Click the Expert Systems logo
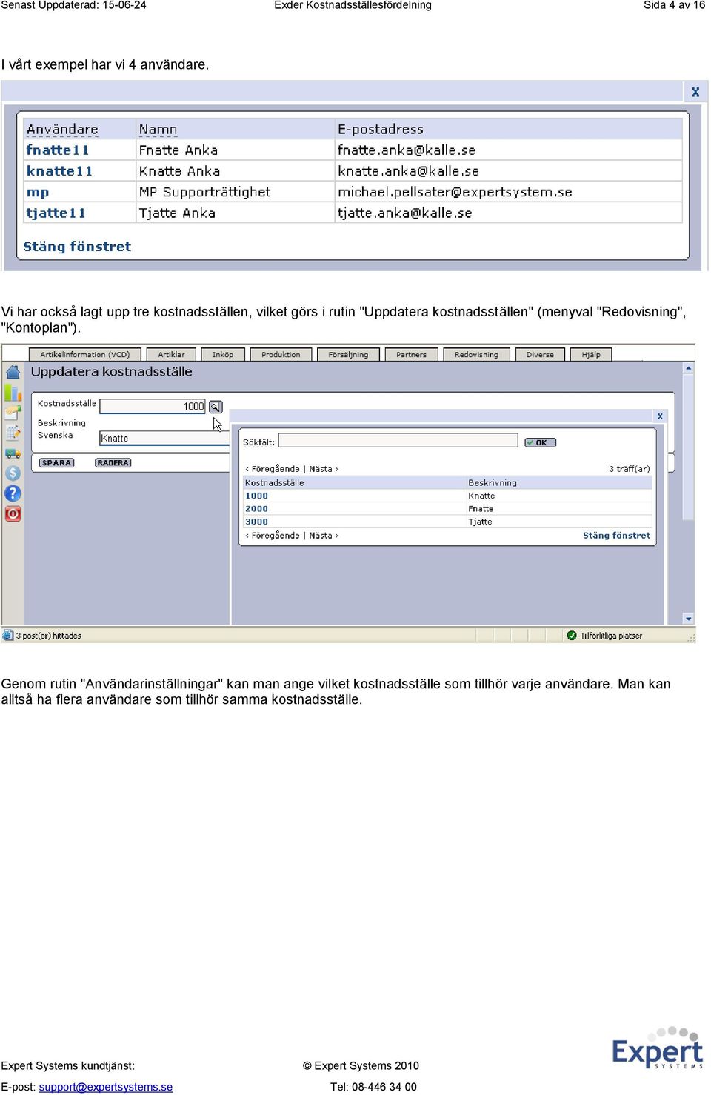Screen dimensions: 711x1095 [x=658, y=1048]
